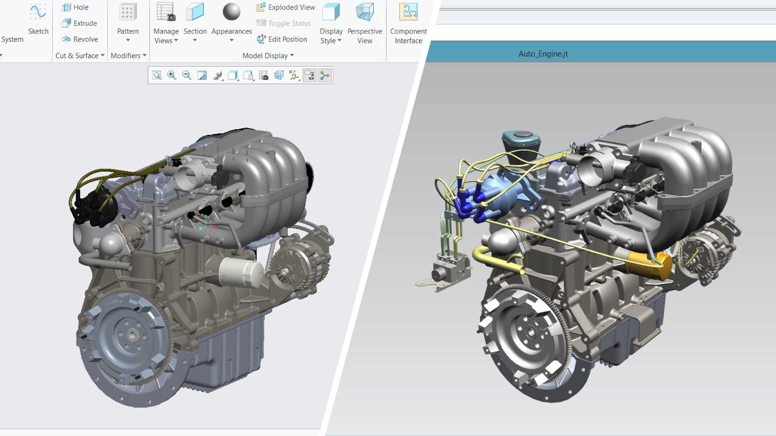Click Edit Position button
This screenshot has width=776, height=436.
(282, 39)
